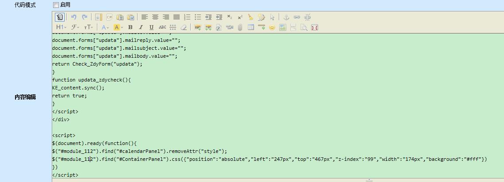Insert a horizontal rule

(x=262, y=27)
